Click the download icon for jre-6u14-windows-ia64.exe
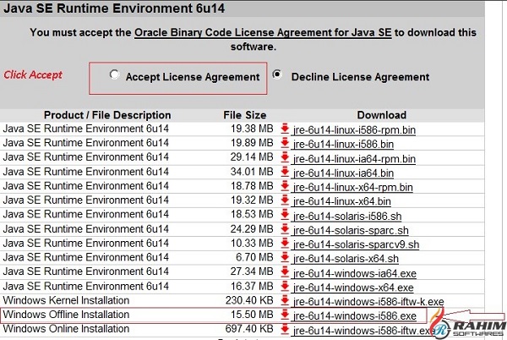This screenshot has height=340, width=507. pyautogui.click(x=285, y=271)
